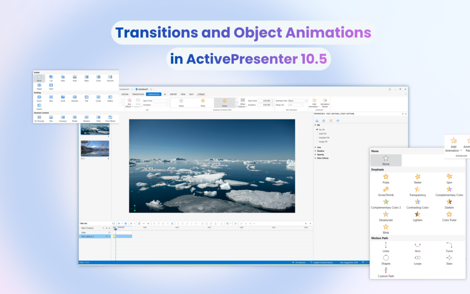Click the timeline zoom in plus button
Viewport: 470px width, 294px height.
[x=148, y=223]
